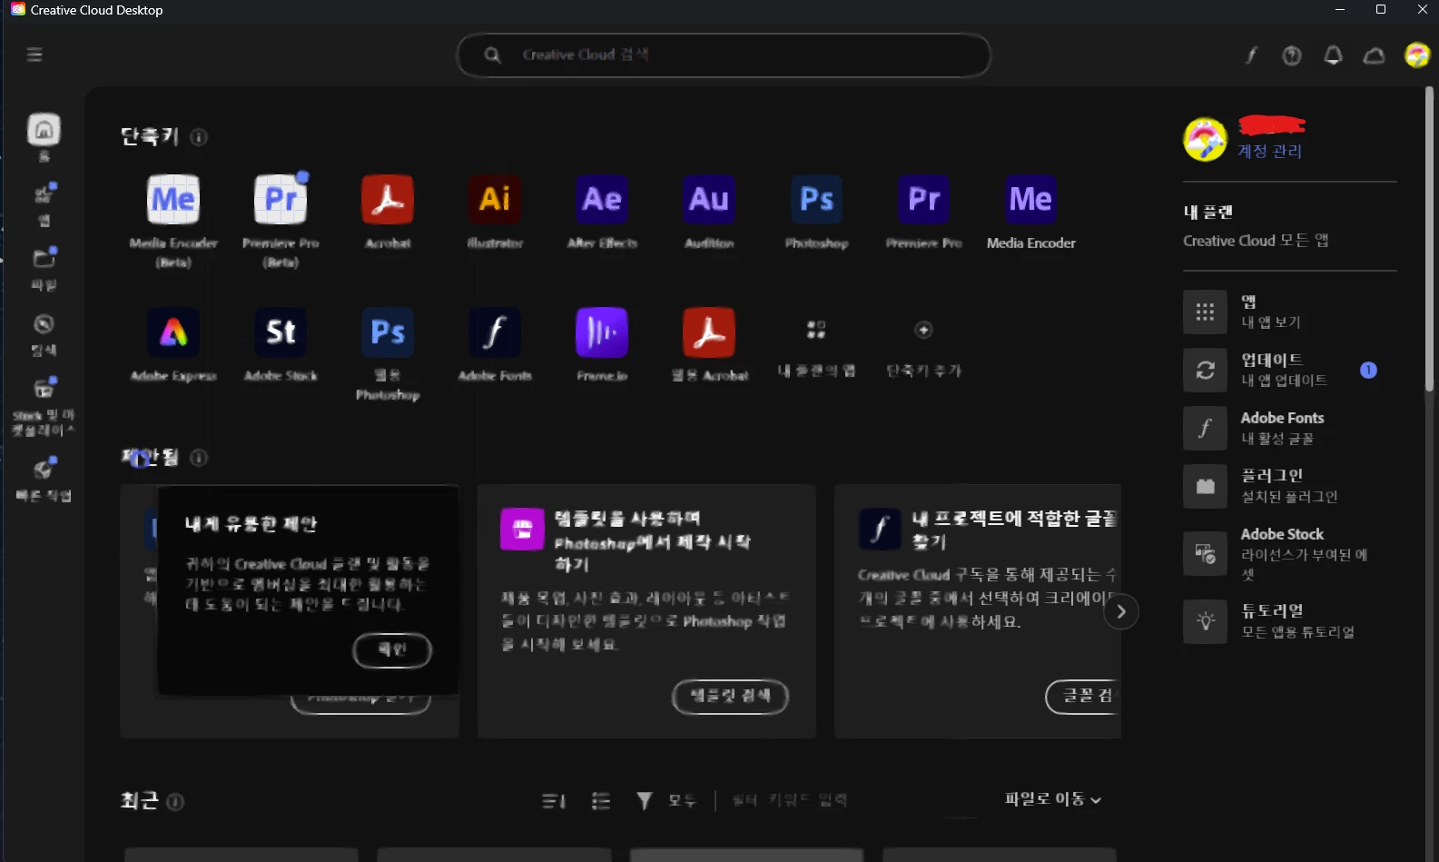Open the view my apps entry

1289,312
